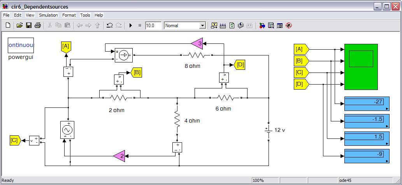Click the 100% zoom status field
402x185 pixels.
click(265, 180)
